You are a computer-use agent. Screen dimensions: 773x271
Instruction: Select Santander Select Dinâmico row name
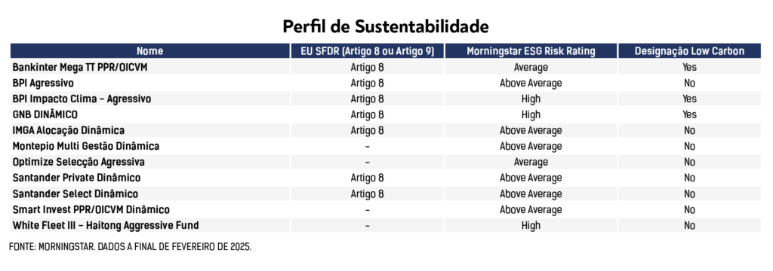point(75,193)
